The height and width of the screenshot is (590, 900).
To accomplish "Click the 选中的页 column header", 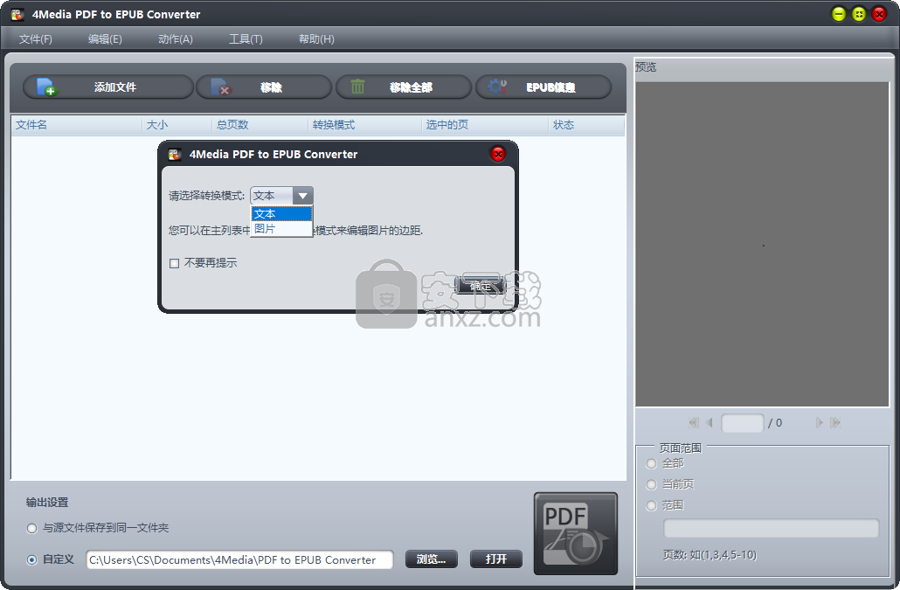I will [485, 125].
